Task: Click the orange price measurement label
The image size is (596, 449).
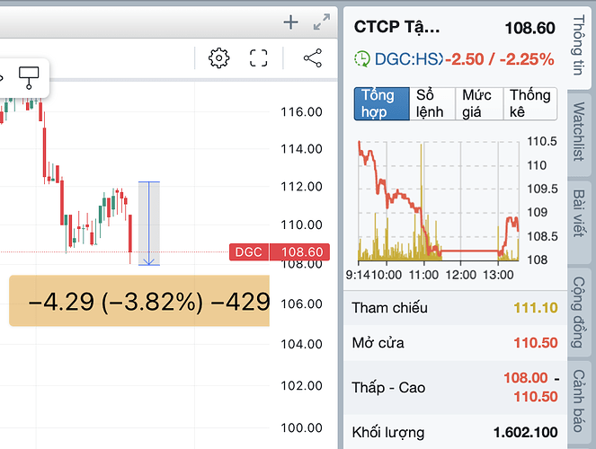Action: click(139, 301)
